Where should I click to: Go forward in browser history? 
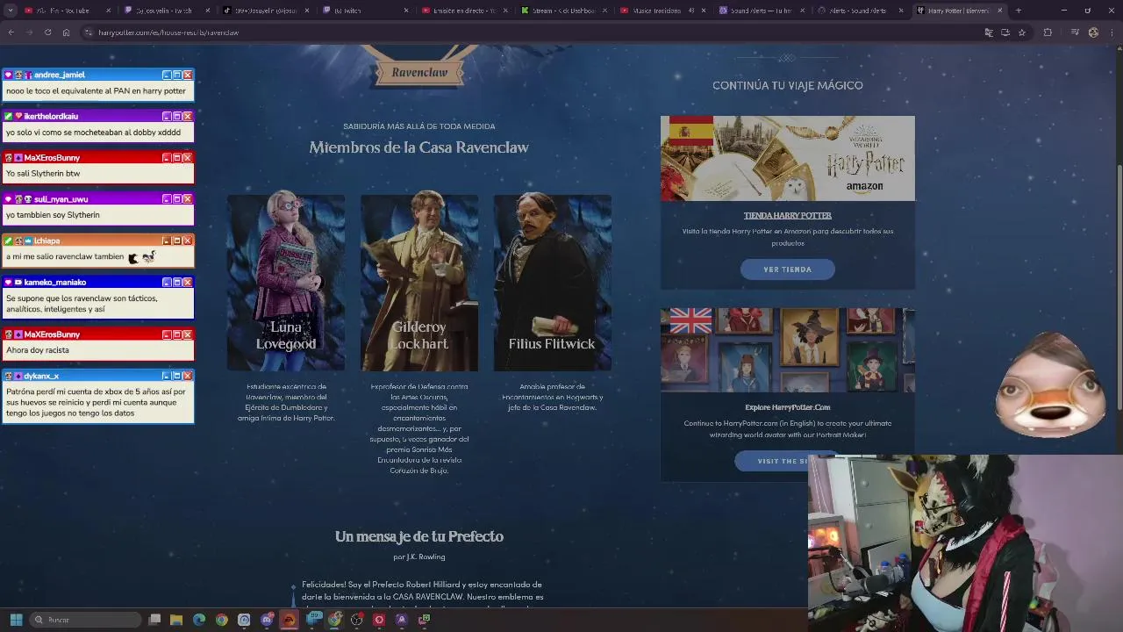pyautogui.click(x=29, y=32)
